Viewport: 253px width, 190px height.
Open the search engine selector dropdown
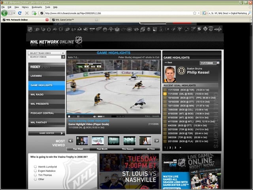pyautogui.click(x=205, y=13)
